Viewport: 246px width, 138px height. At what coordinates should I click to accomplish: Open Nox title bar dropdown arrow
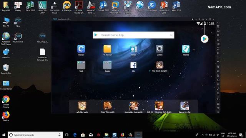(196, 19)
